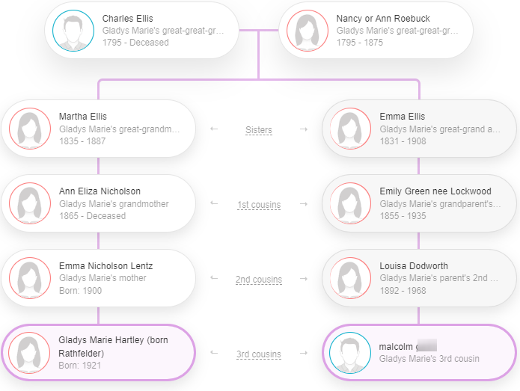Click the Nancy or Ann Roebuck name

pyautogui.click(x=383, y=19)
